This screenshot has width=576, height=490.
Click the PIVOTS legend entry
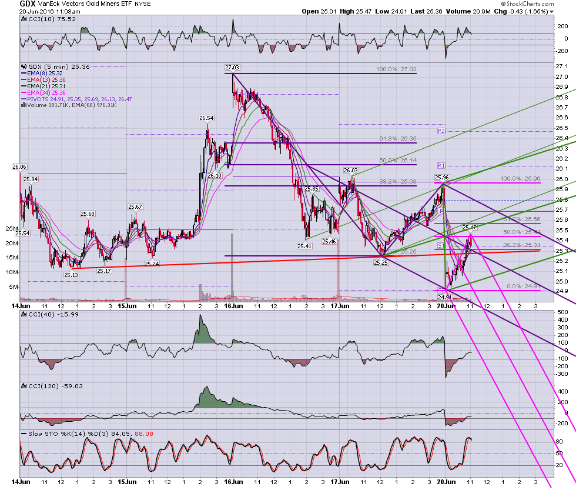76,99
